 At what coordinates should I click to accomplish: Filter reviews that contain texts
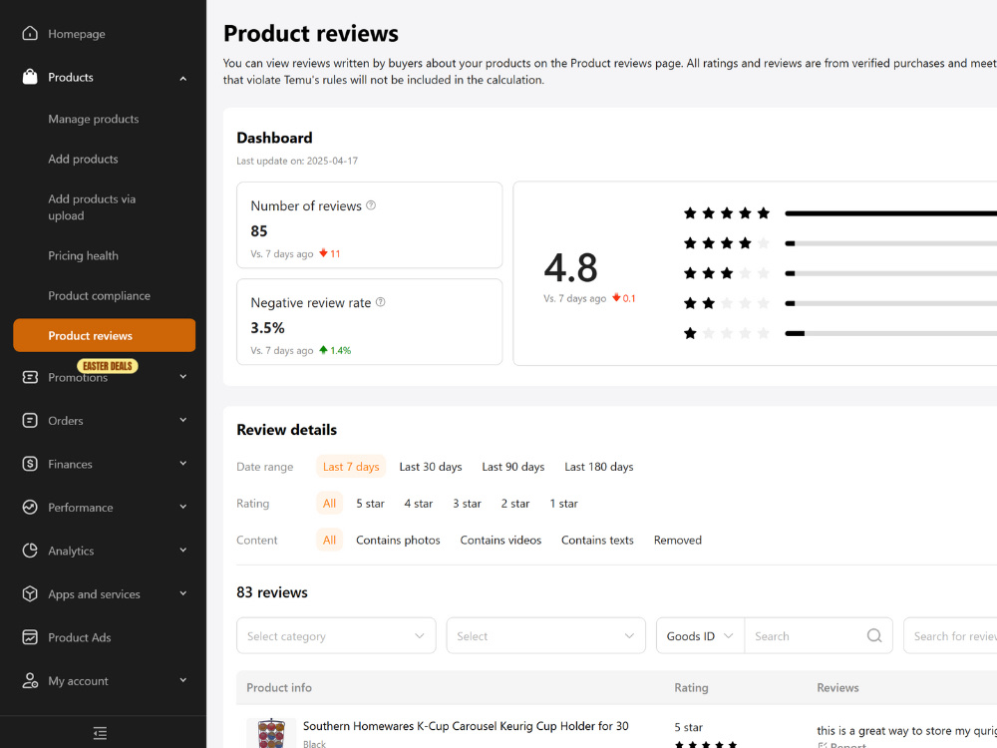[597, 540]
